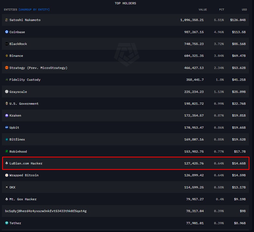The height and width of the screenshot is (232, 254).
Task: Click the Kraken logo icon
Action: coord(7,115)
